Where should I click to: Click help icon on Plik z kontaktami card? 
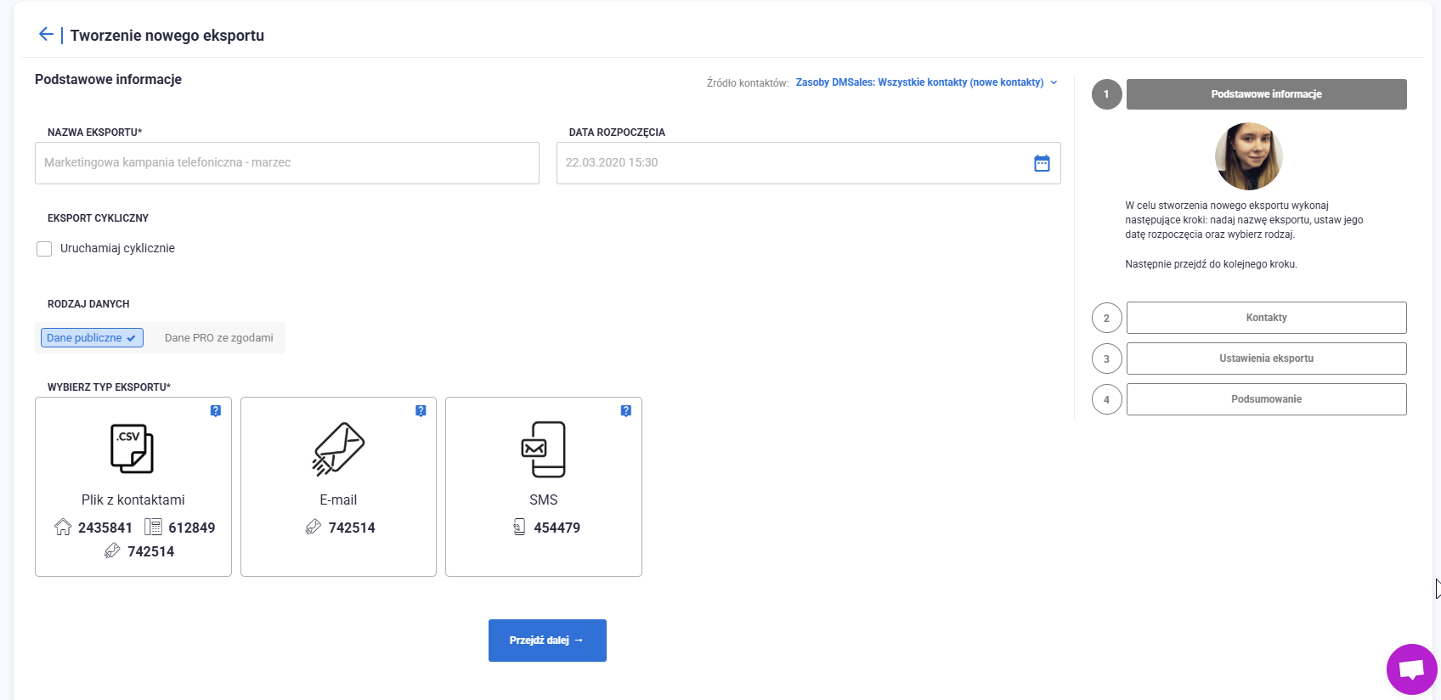point(216,411)
